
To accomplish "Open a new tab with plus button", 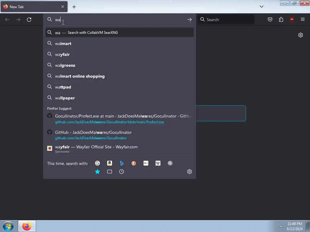I will click(x=74, y=7).
